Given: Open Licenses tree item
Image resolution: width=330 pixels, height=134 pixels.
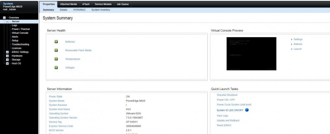Looking at the screenshot, I should tap(16, 48).
